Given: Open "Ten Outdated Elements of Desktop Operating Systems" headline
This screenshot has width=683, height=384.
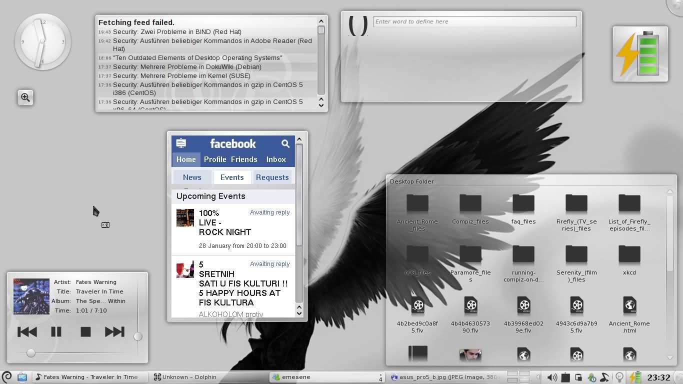Looking at the screenshot, I should 198,58.
